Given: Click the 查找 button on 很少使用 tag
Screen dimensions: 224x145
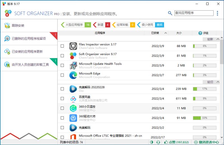Looking at the screenshot, I should (160, 25).
